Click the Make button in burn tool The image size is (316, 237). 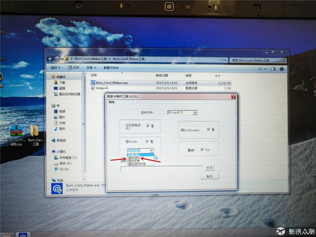(x=210, y=176)
